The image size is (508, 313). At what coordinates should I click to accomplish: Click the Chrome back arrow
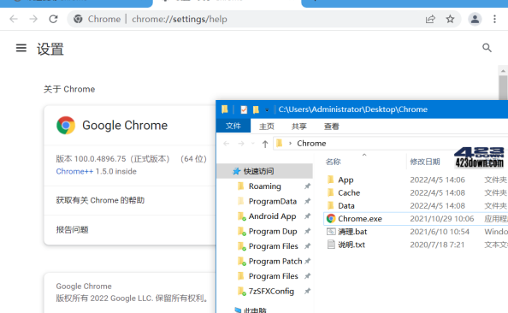(x=14, y=19)
